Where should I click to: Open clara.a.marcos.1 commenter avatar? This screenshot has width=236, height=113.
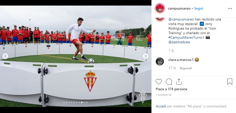pos(160,61)
